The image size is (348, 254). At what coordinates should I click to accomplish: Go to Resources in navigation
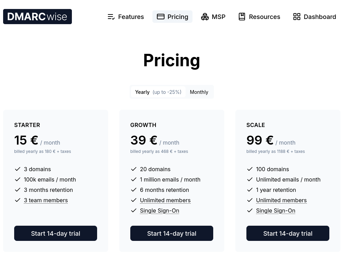tap(259, 17)
